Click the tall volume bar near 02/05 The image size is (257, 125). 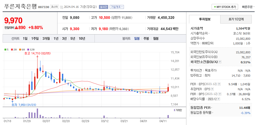(x=37, y=113)
